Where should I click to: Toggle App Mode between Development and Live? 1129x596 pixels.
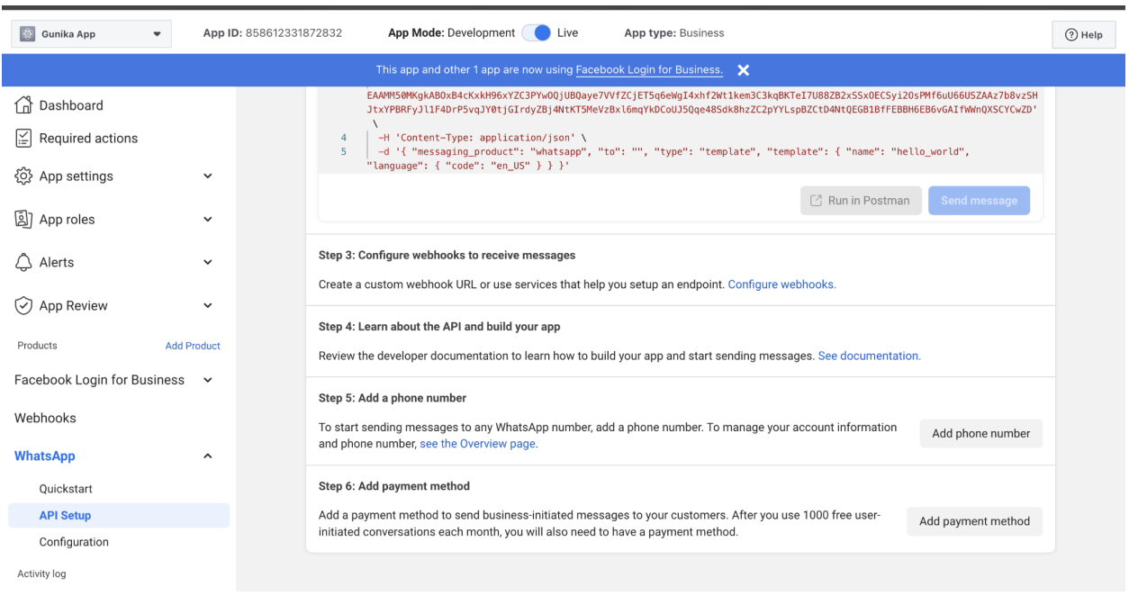pyautogui.click(x=537, y=33)
